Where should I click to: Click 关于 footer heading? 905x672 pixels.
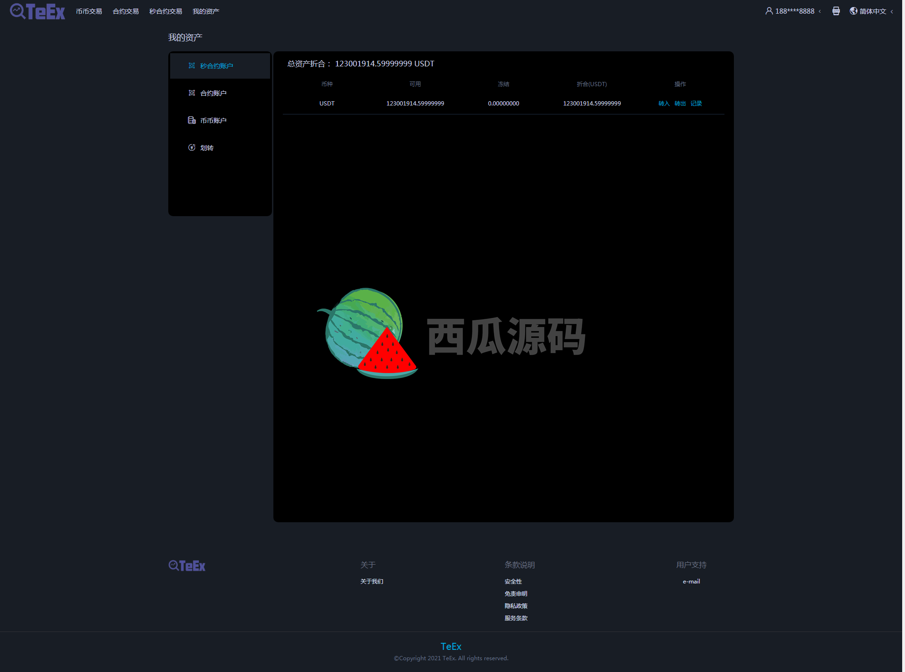point(368,565)
